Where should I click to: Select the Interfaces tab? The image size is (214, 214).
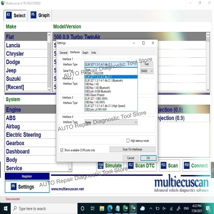(x=75, y=52)
